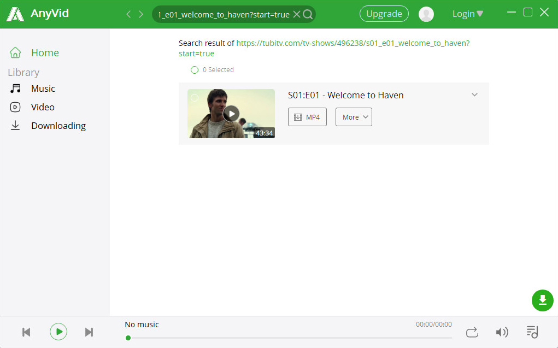Clear the URL search field
558x348 pixels.
pyautogui.click(x=297, y=14)
